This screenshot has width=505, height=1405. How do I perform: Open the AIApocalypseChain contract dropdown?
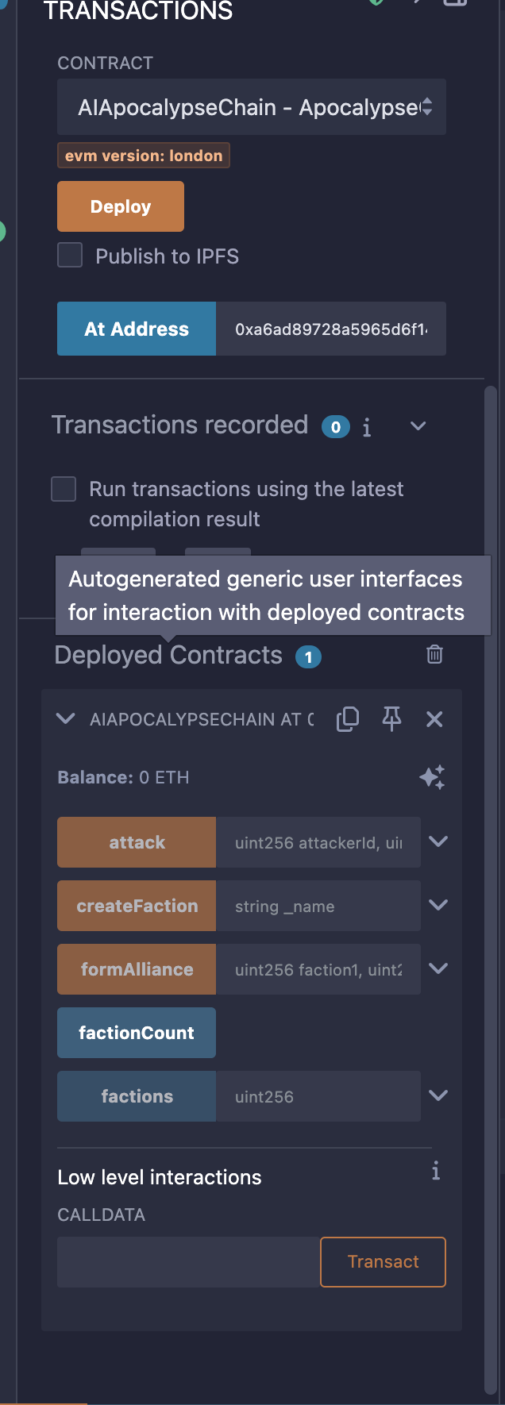tap(252, 107)
